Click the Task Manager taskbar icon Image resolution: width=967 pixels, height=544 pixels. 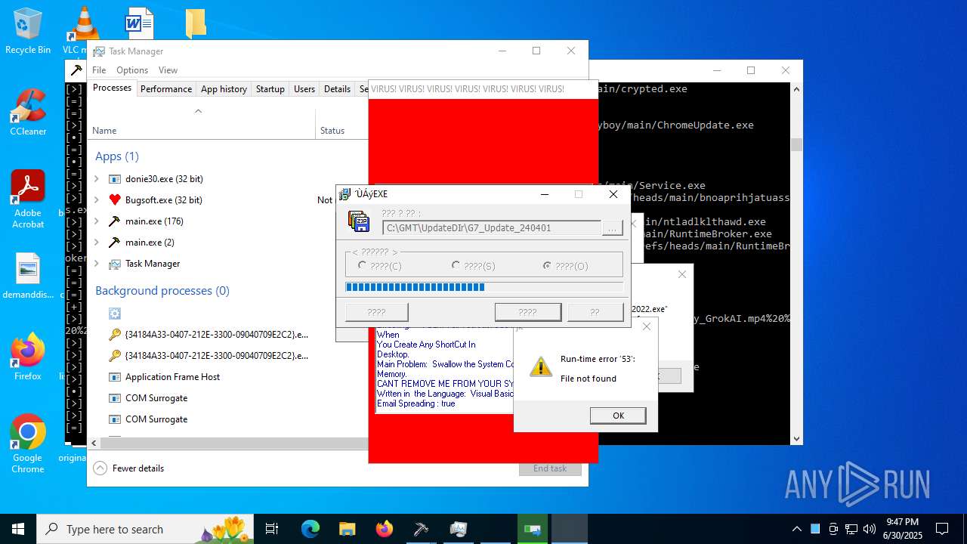click(x=458, y=529)
